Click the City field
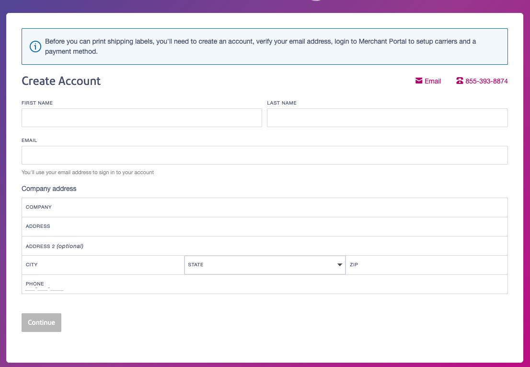The image size is (530, 367). (103, 265)
